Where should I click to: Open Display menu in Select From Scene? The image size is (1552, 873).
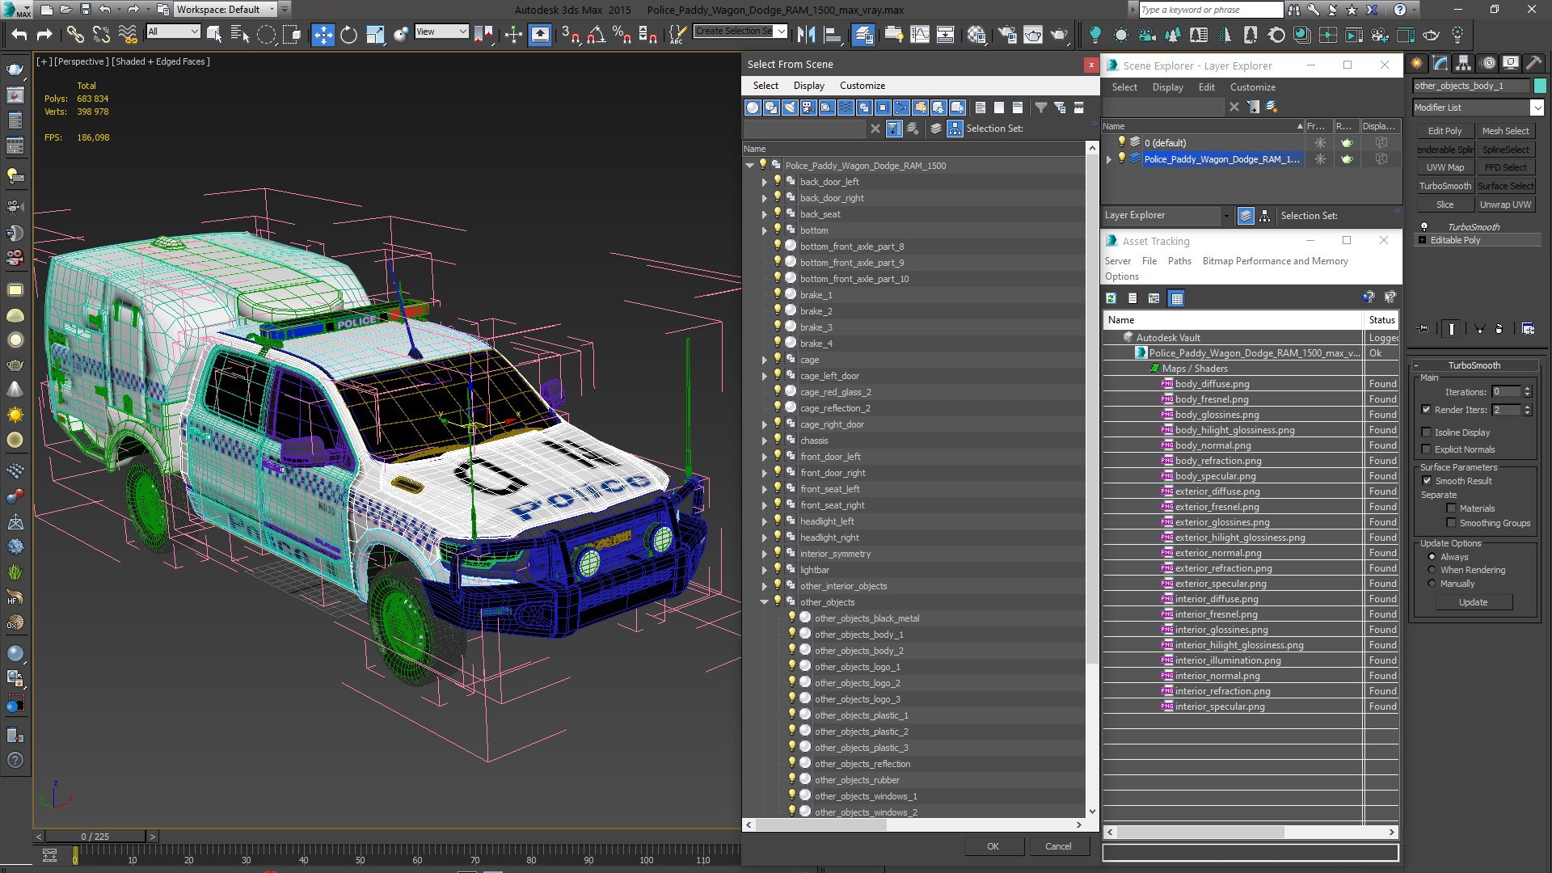[x=808, y=86]
